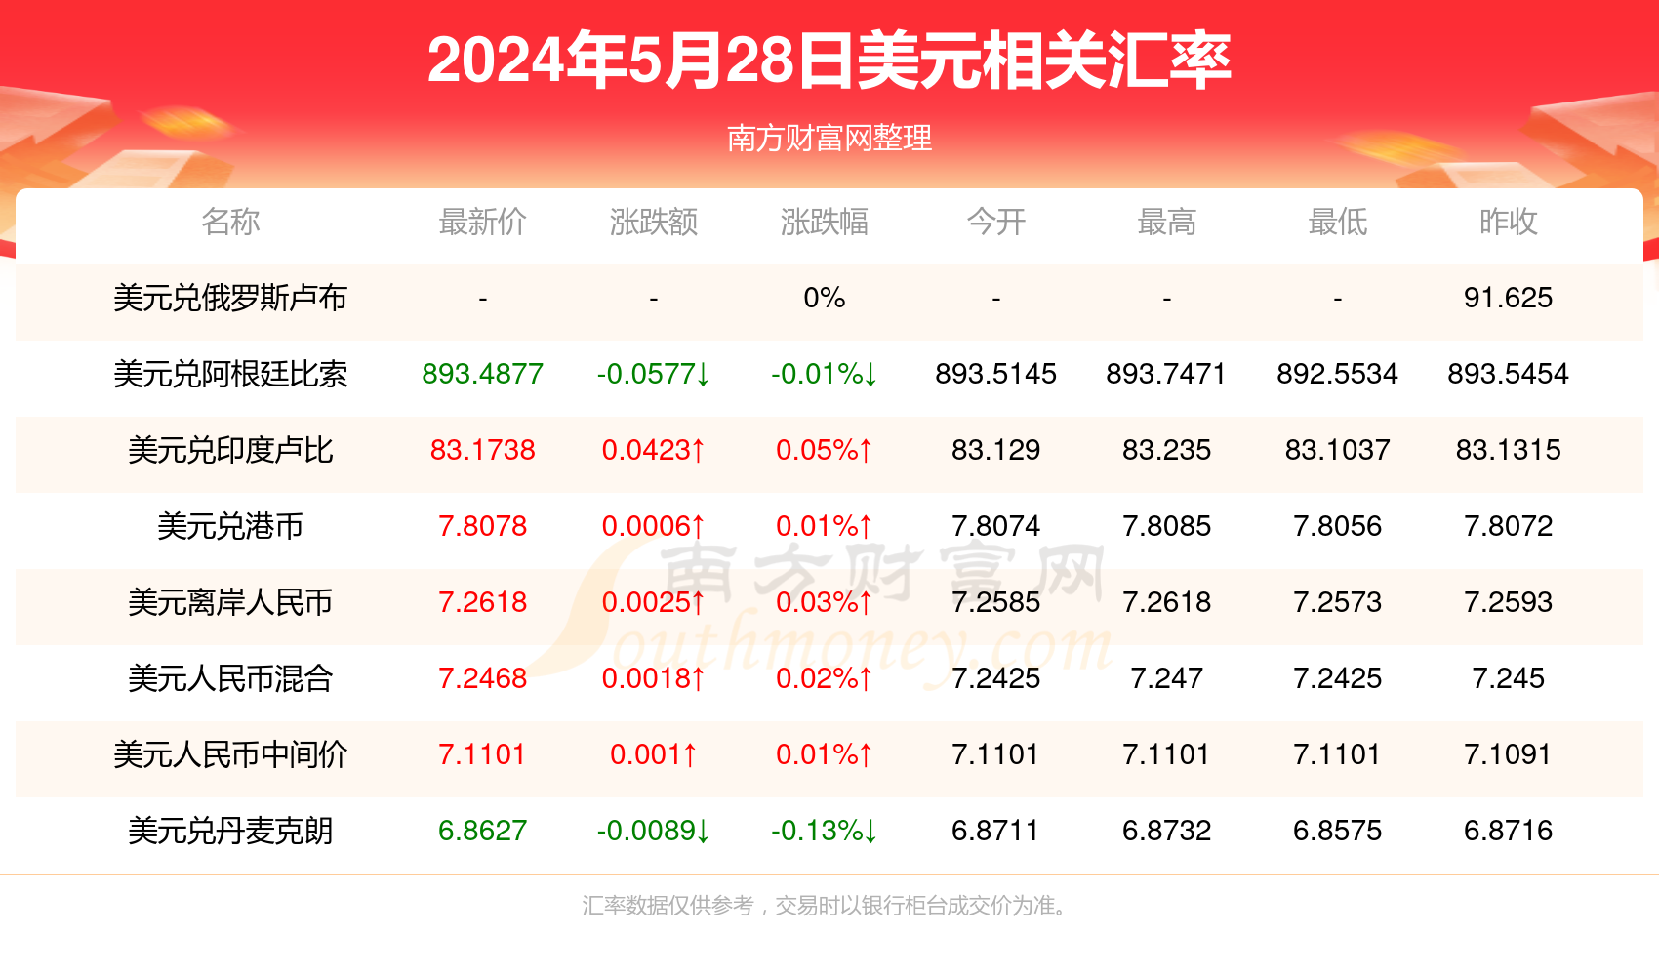Click the latest price 6.8627

coord(483,831)
